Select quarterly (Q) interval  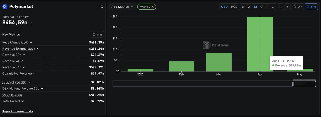[x=261, y=7]
